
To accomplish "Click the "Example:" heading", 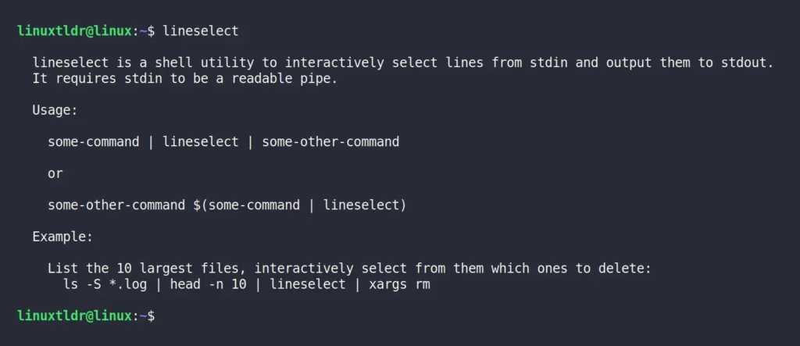I will (62, 237).
